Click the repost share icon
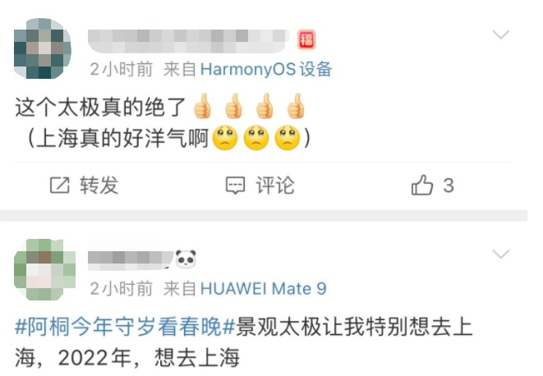The height and width of the screenshot is (376, 543). click(x=60, y=186)
